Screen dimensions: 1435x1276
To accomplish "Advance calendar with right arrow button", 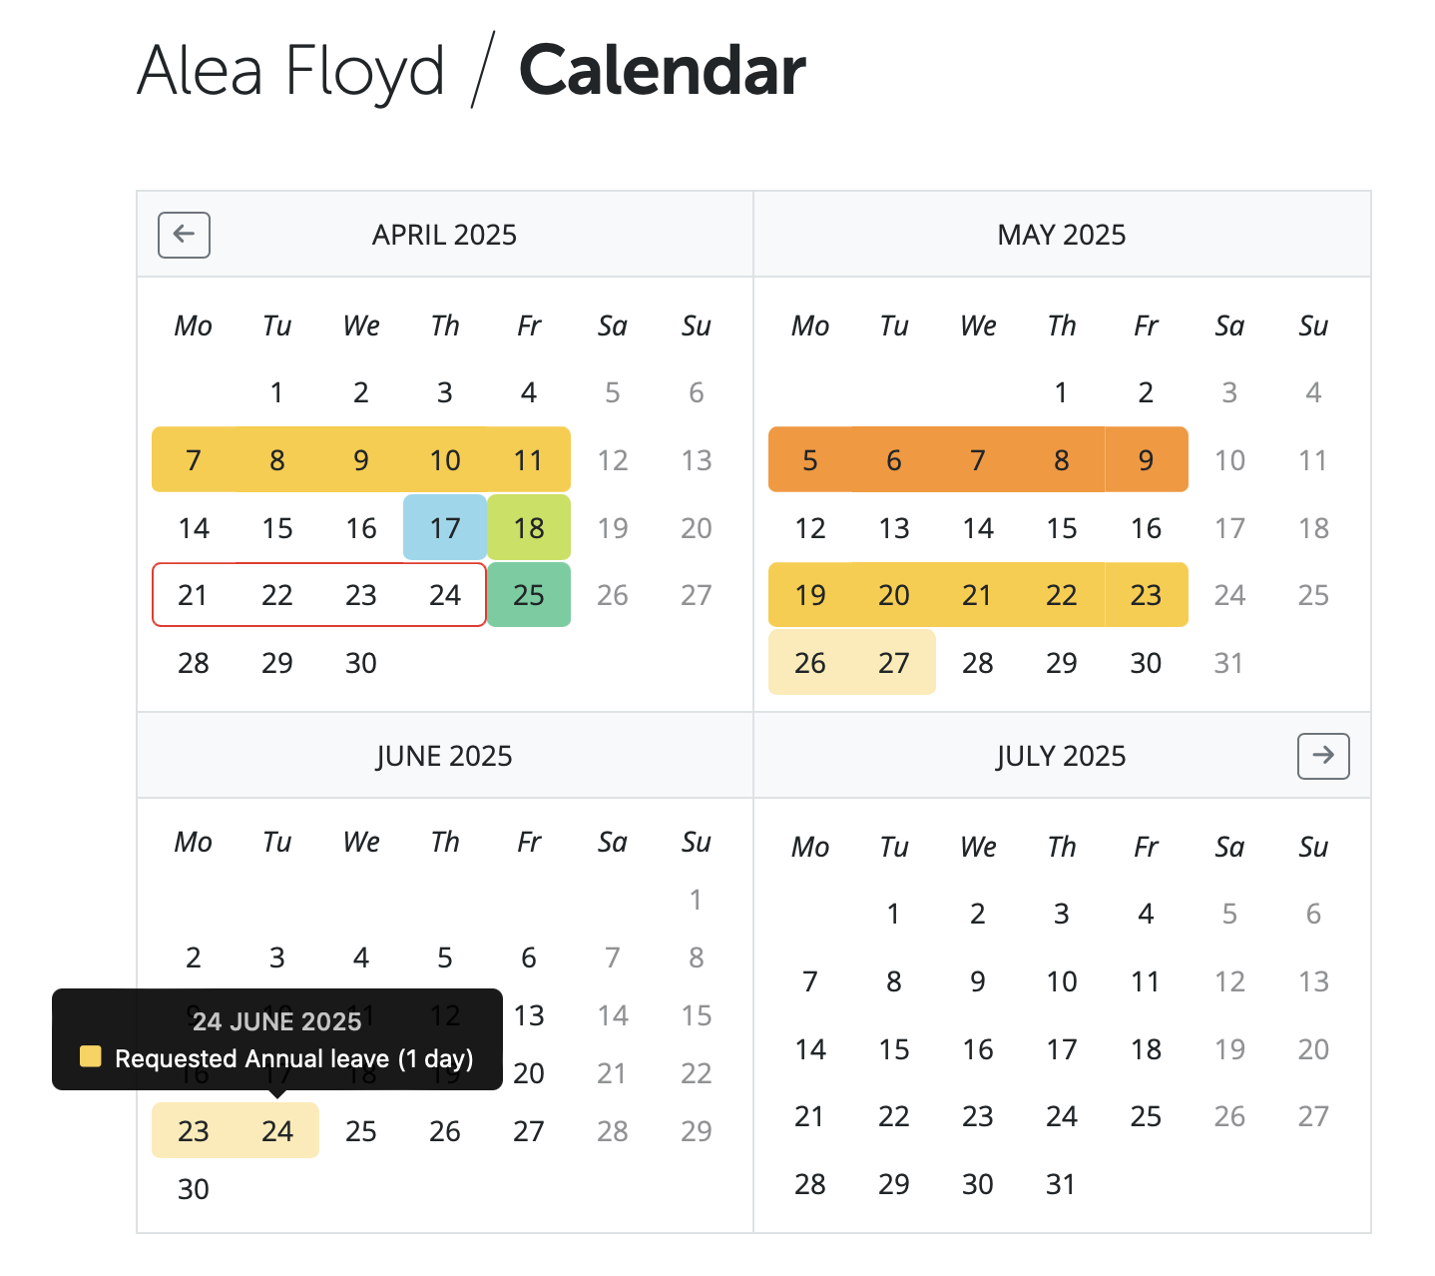I will [x=1323, y=756].
